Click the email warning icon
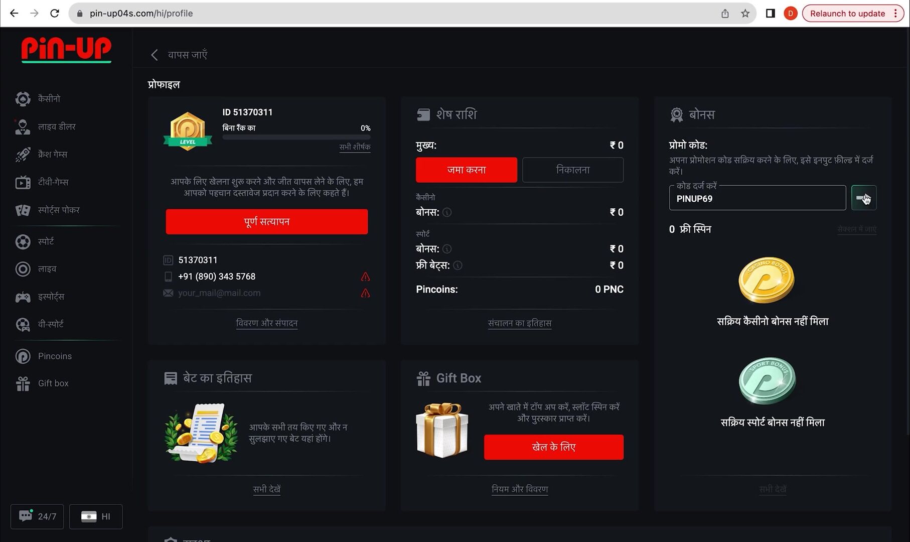The height and width of the screenshot is (542, 910). coord(365,294)
